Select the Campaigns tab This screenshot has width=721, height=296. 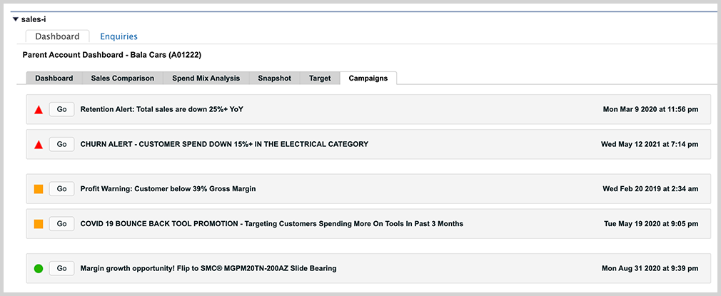click(x=368, y=78)
